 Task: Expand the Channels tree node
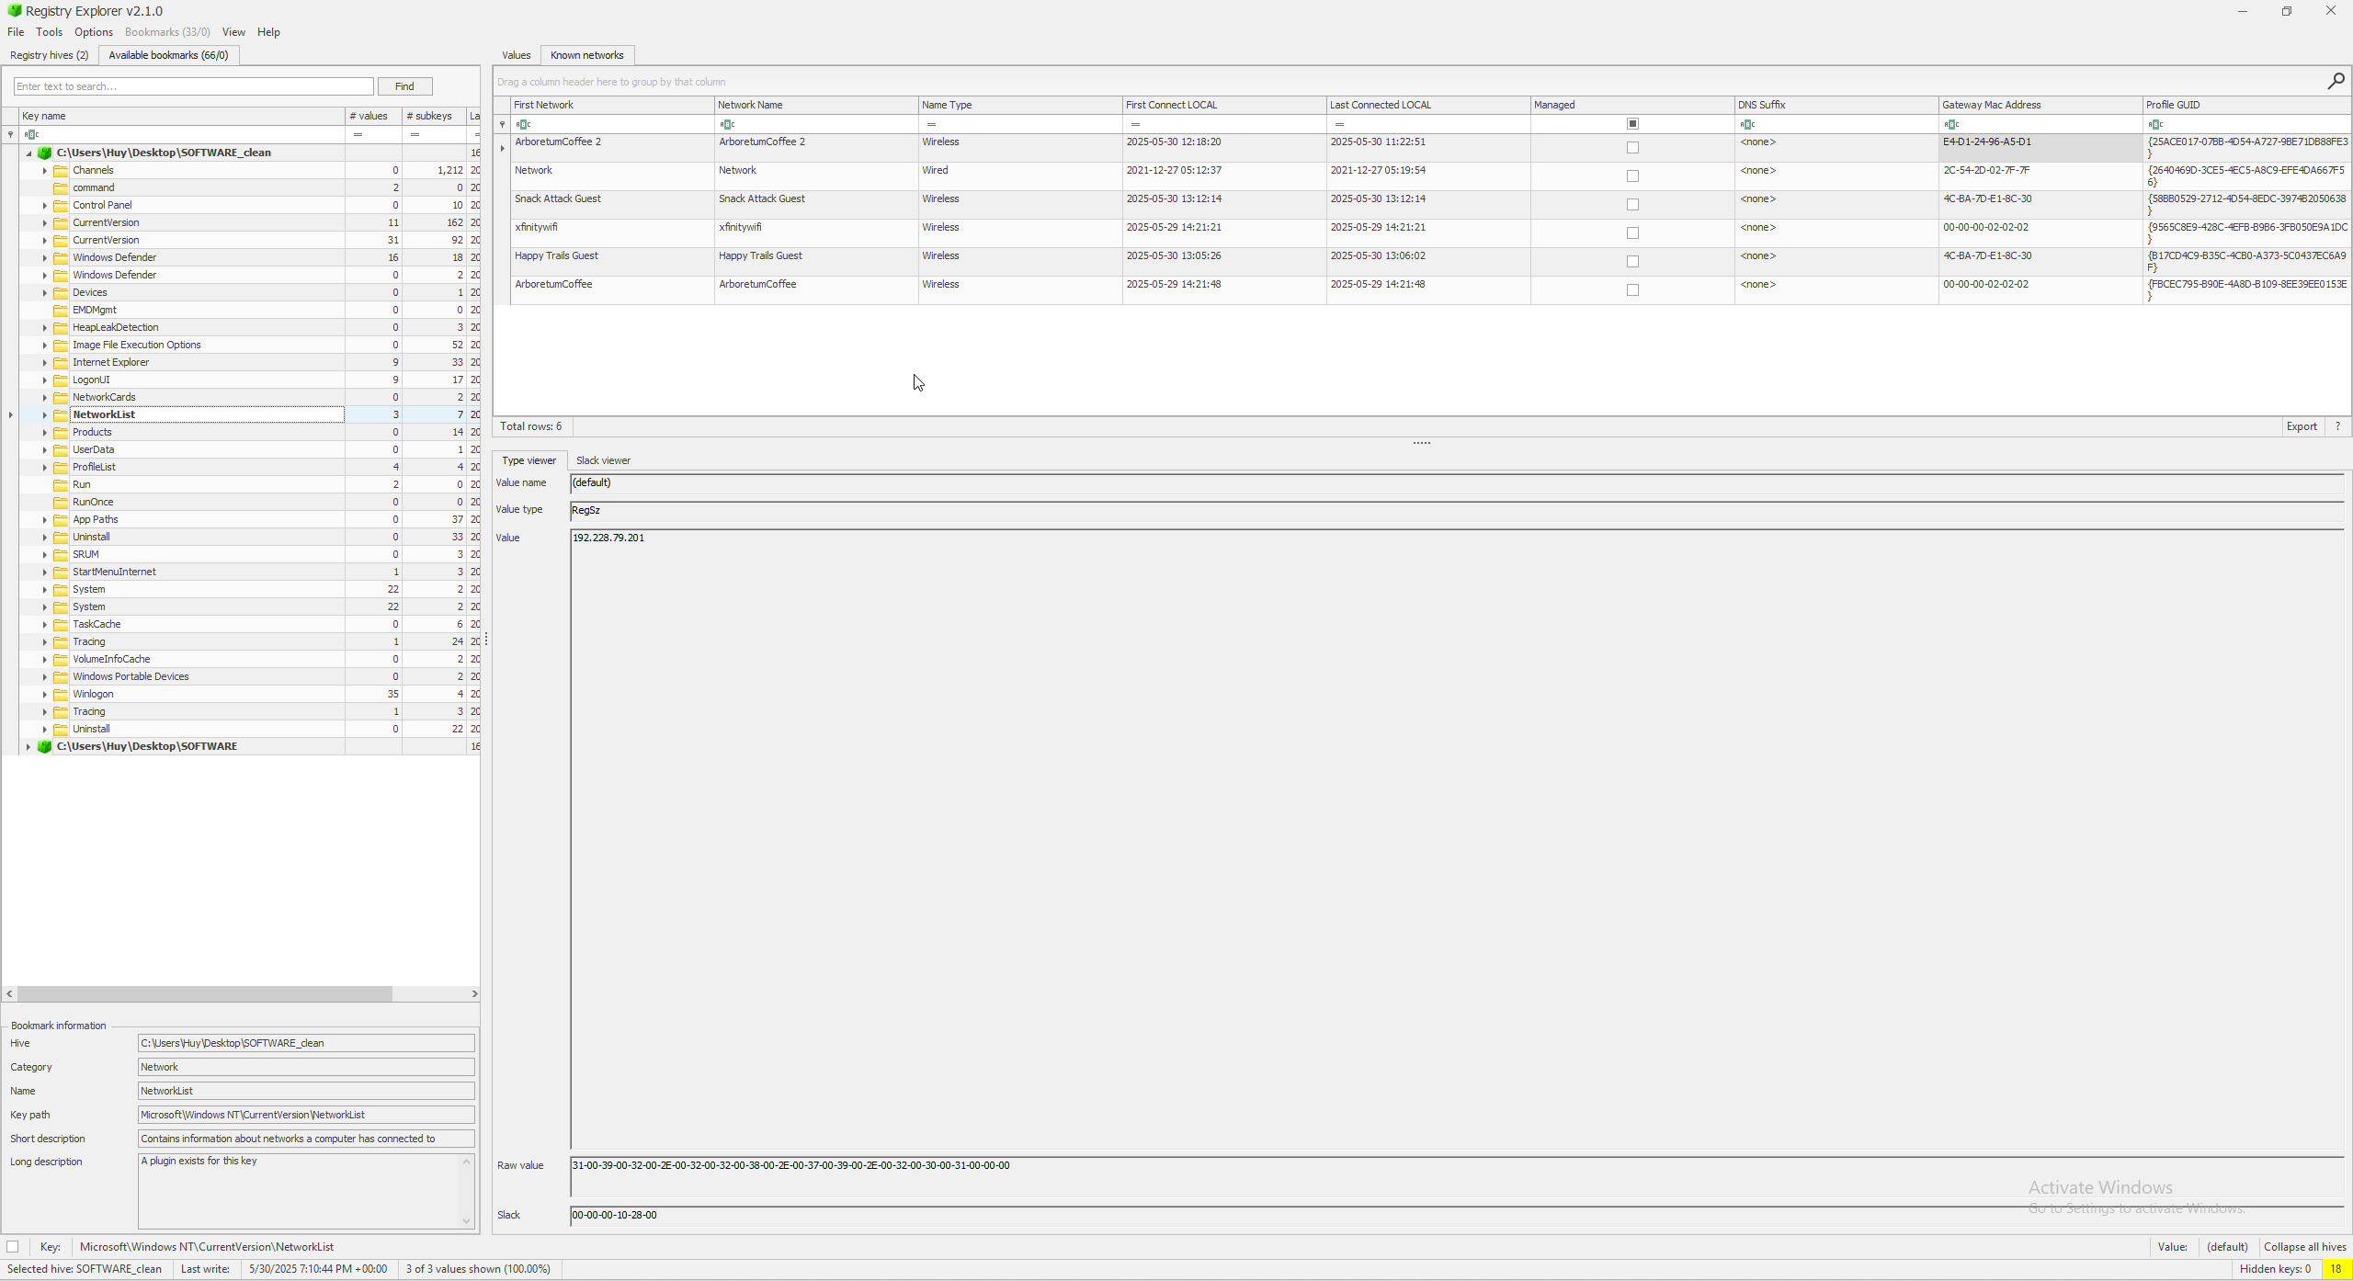pyautogui.click(x=44, y=170)
